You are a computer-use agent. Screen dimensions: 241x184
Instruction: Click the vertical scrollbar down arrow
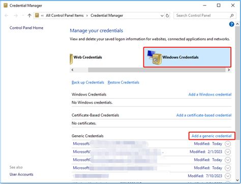point(237,180)
